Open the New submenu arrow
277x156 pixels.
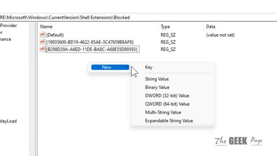pos(127,67)
